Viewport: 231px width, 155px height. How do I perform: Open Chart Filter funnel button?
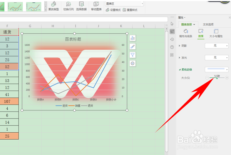tap(132, 55)
